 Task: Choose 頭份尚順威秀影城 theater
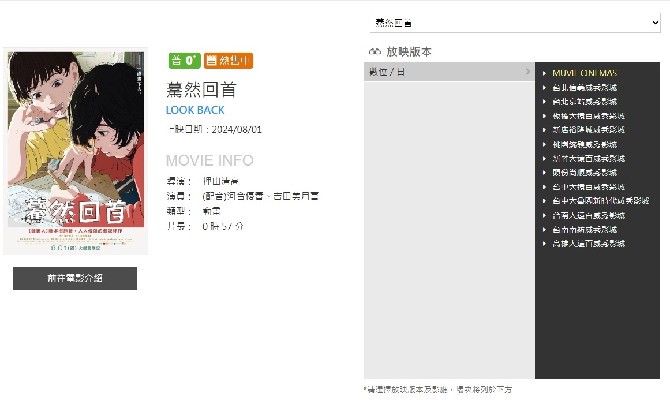click(x=585, y=173)
